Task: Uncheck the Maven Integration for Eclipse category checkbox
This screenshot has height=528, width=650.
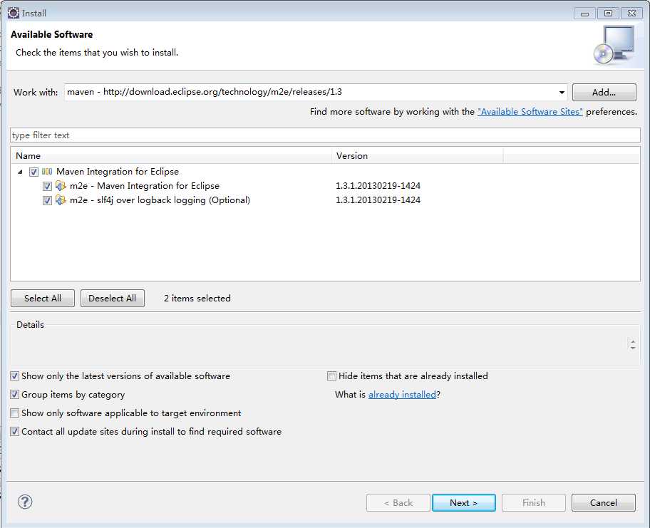Action: [x=33, y=172]
